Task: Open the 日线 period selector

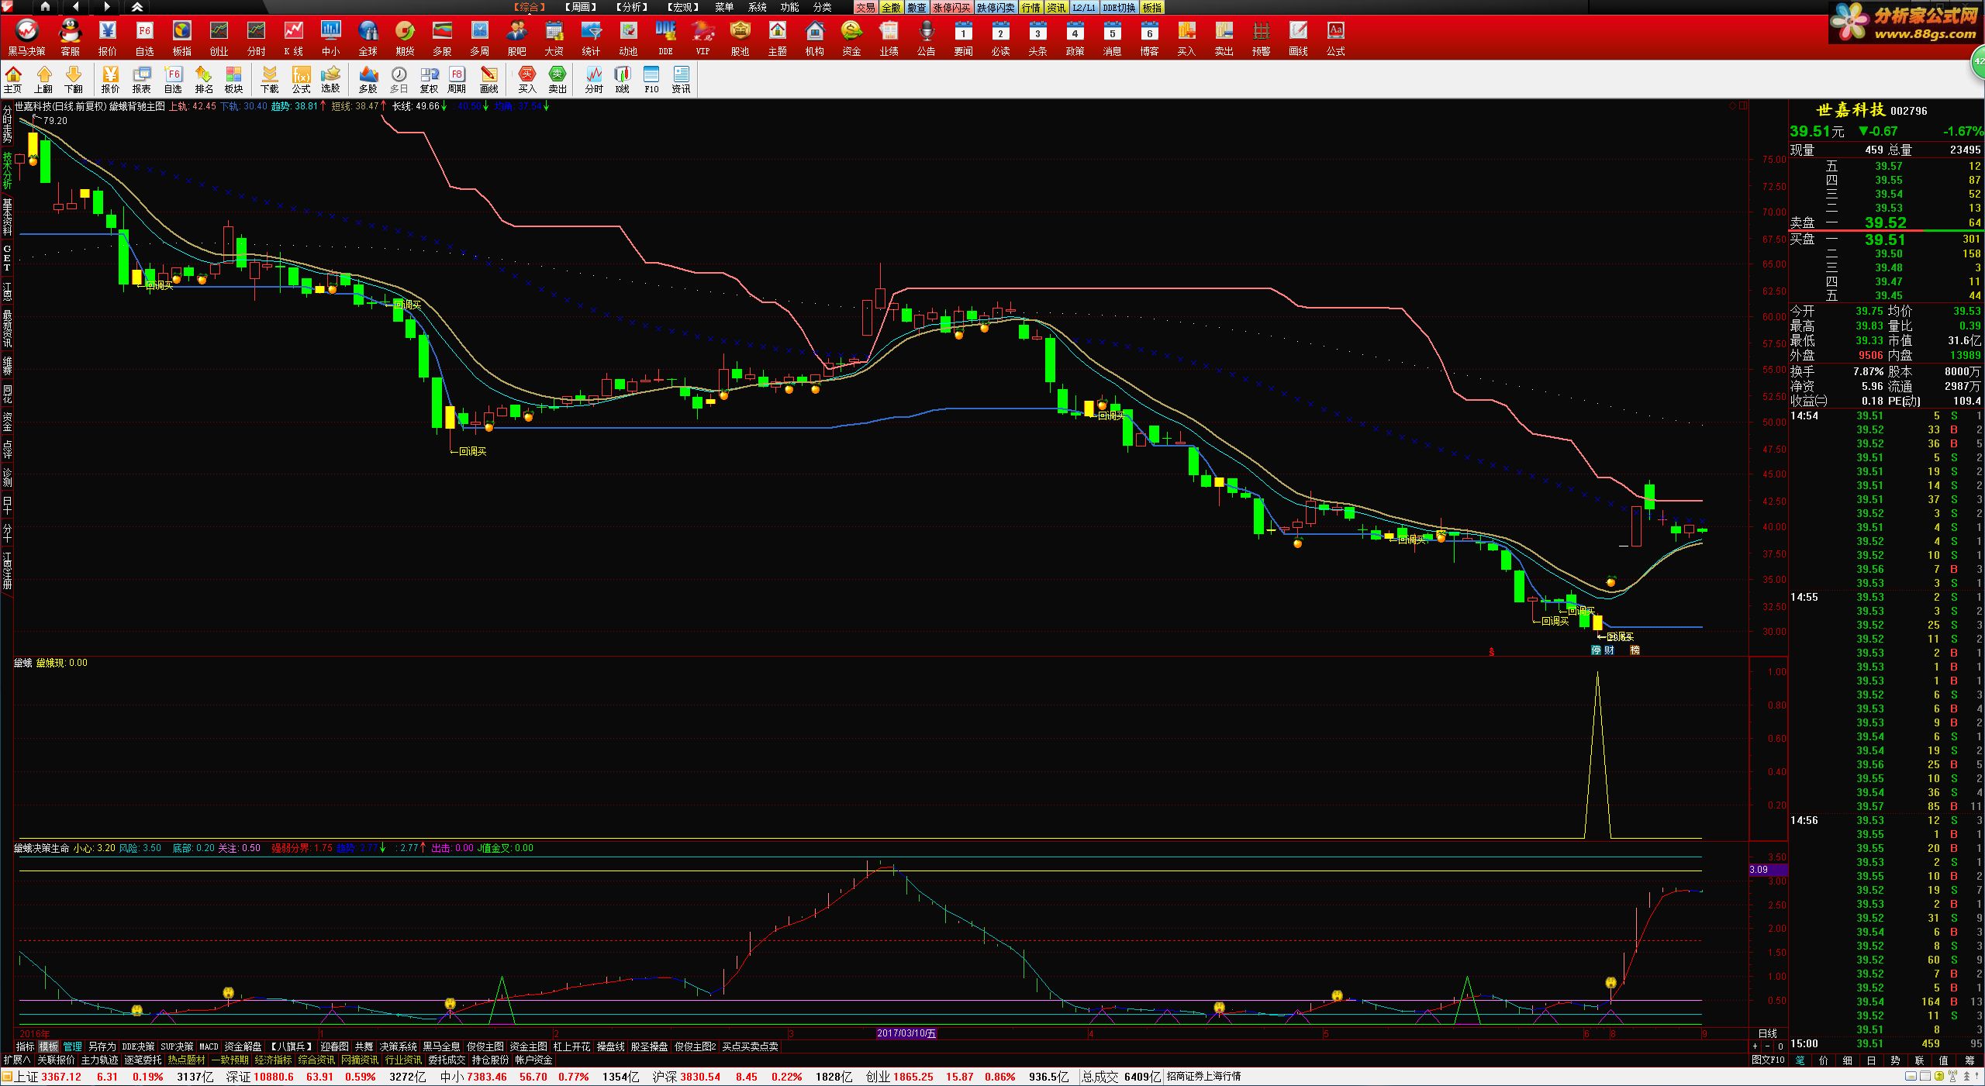Action: pos(1768,1033)
